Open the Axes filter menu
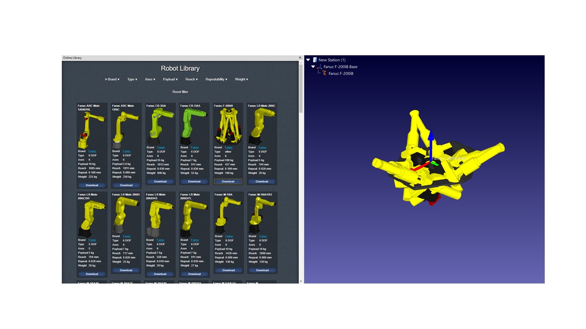Viewport: 586px width, 329px height. tap(150, 79)
